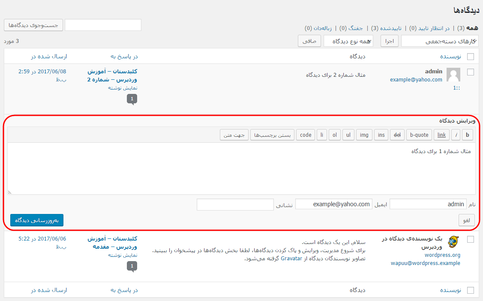Click the نشانی URL input field
Image resolution: width=483 pixels, height=301 pixels.
235,204
